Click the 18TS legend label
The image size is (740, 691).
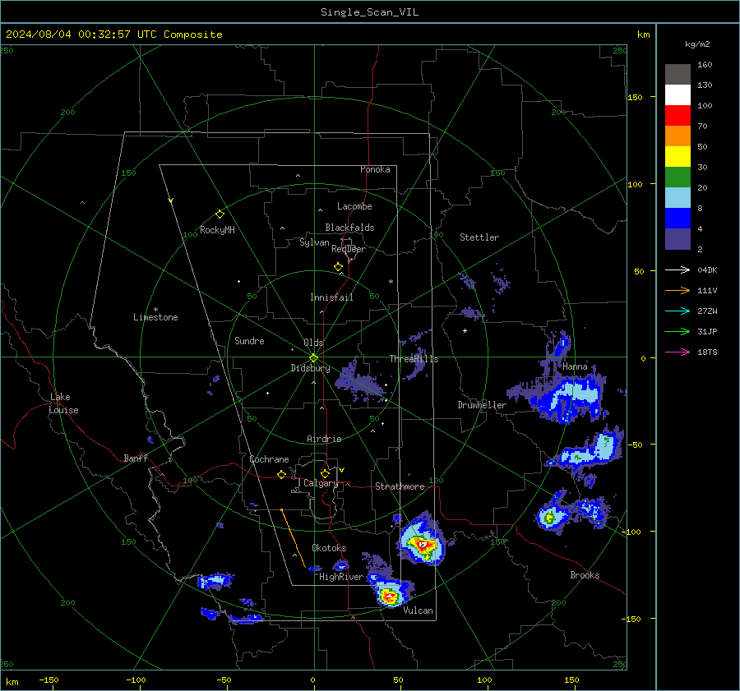click(707, 352)
